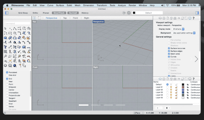Screen dimensions: 204x120
Task: Switch to the Front viewport tab
Action: [75, 18]
